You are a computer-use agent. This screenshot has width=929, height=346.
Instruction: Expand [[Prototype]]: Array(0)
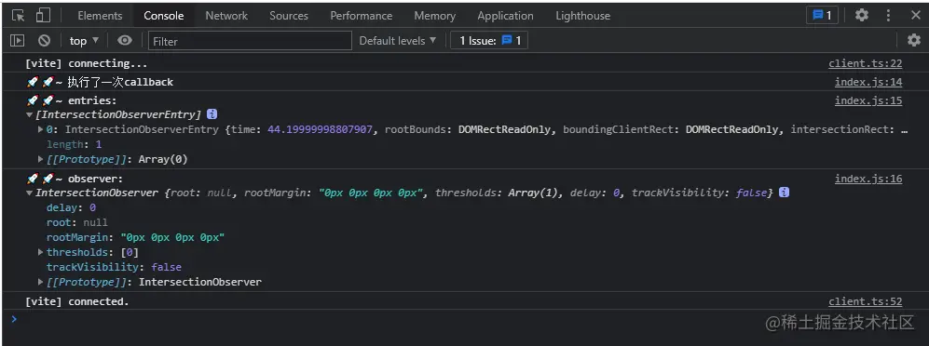pos(41,159)
